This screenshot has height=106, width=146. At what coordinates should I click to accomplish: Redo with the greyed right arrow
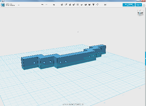(46, 5)
